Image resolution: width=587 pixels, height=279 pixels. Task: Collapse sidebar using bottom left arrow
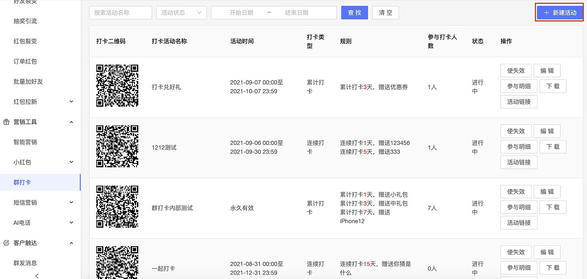tap(37, 276)
